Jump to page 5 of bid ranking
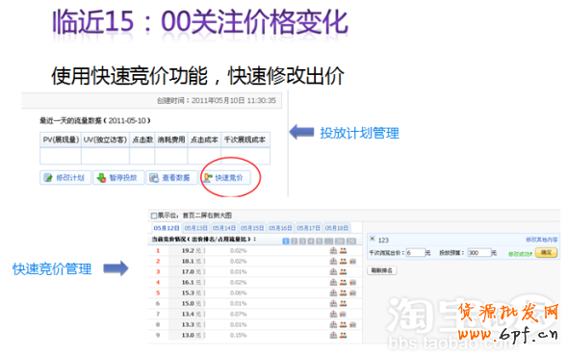 [x=319, y=241]
